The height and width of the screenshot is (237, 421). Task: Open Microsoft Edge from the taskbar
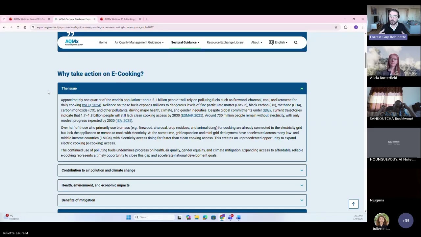click(205, 217)
